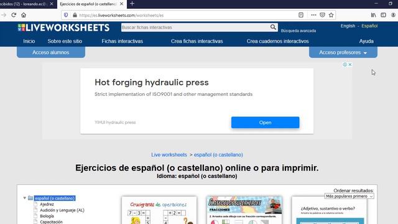Open the Inicio menu item
398x224 pixels.
tap(29, 41)
